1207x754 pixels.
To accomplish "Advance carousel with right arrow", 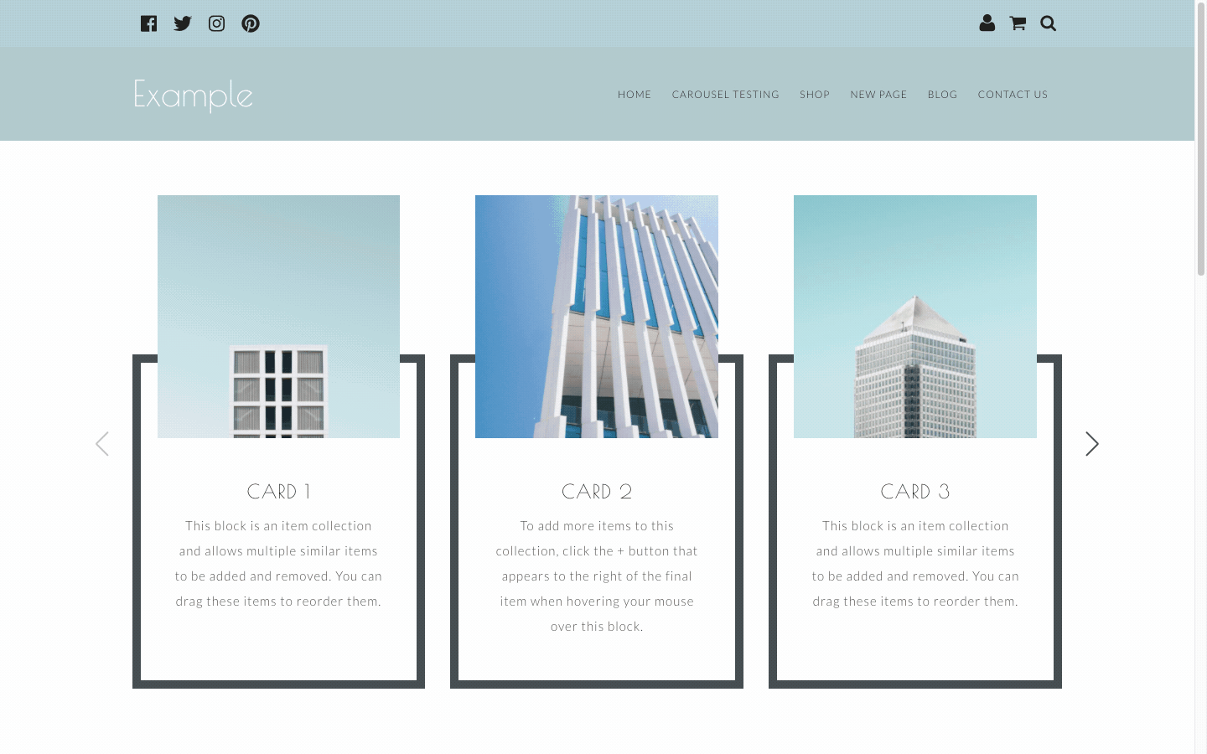I will coord(1091,444).
